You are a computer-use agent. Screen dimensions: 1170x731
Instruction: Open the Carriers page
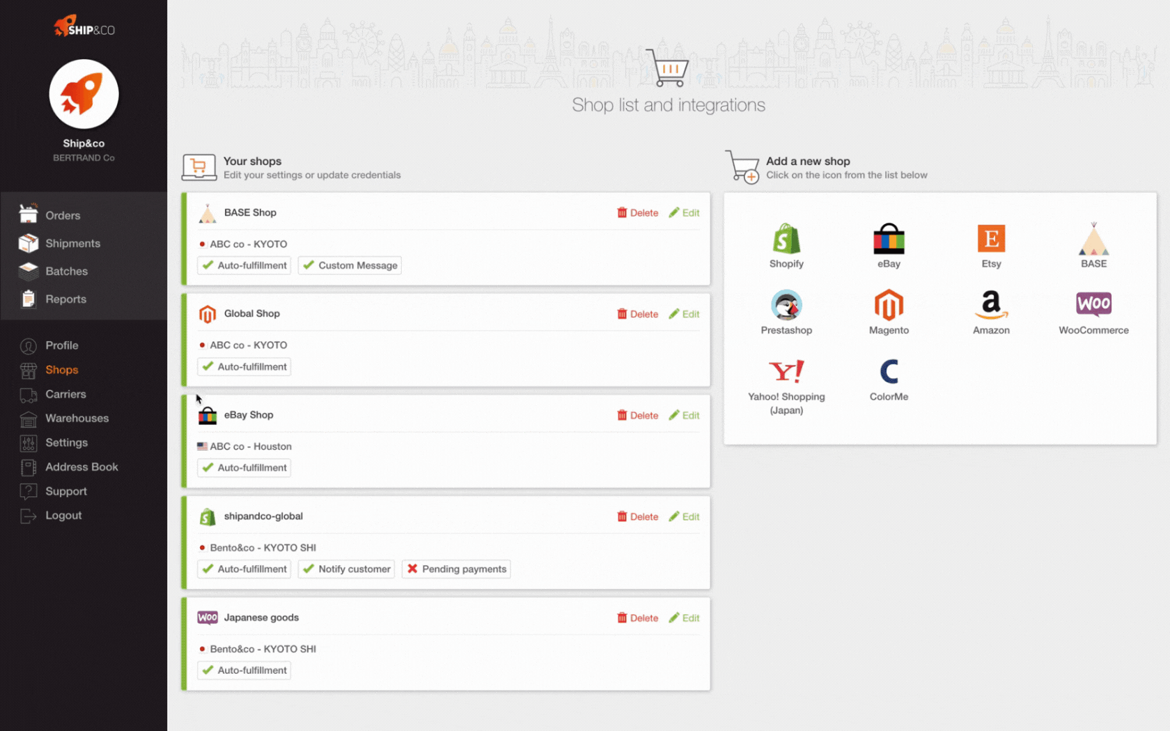pyautogui.click(x=65, y=394)
